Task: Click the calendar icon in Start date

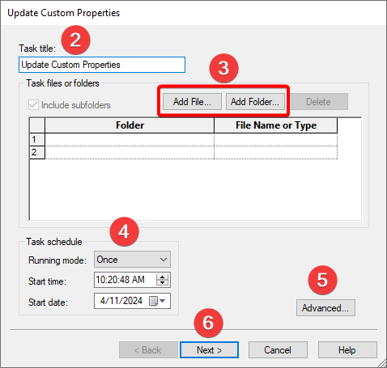Action: click(x=153, y=301)
